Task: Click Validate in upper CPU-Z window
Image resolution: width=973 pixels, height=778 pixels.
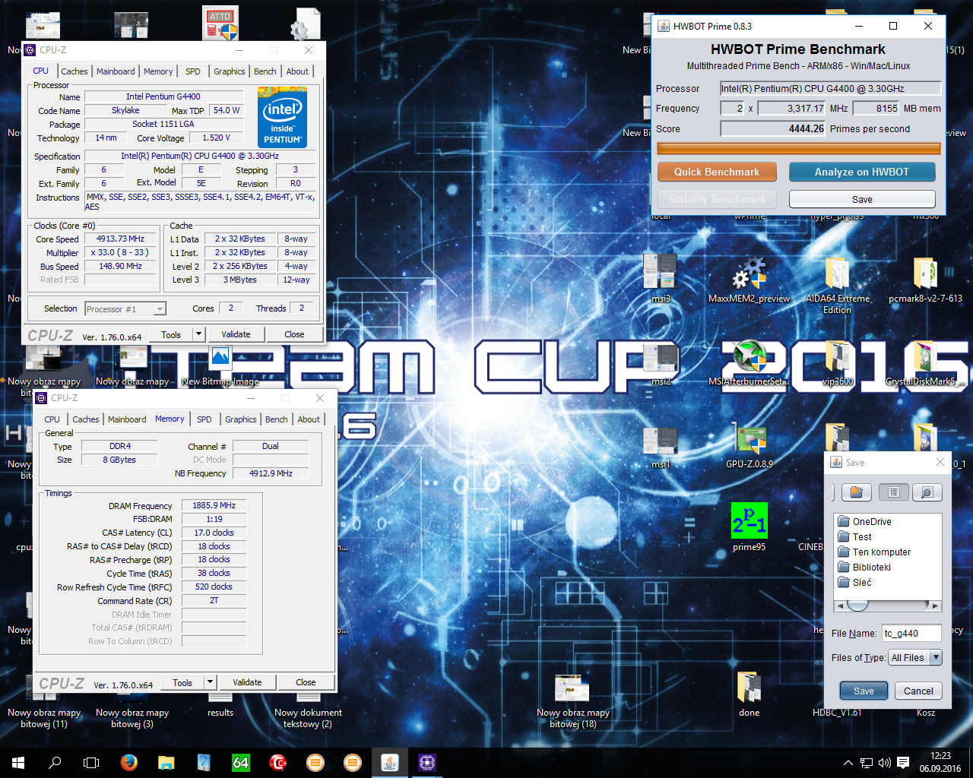Action: click(236, 334)
